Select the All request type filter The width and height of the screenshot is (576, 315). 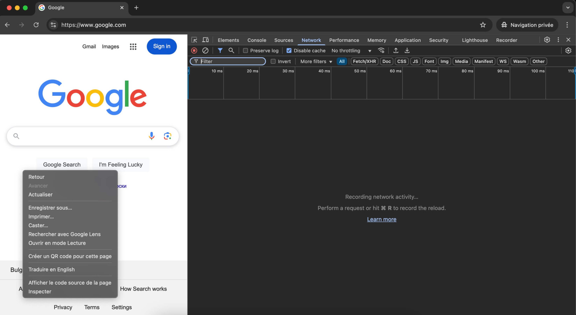[342, 62]
